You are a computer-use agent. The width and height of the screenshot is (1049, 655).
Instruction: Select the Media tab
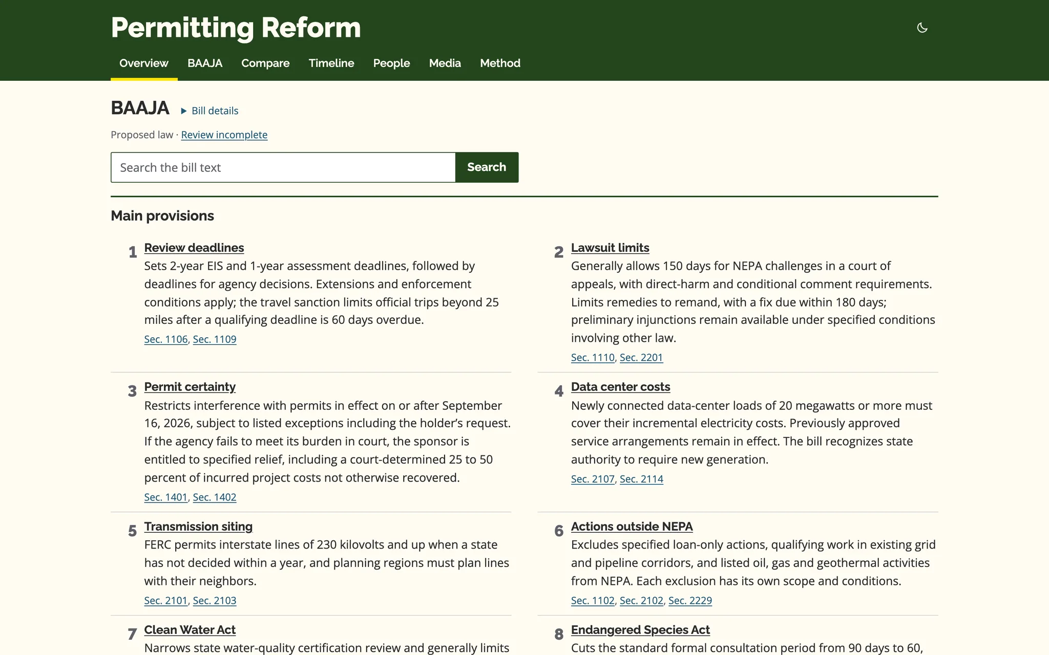(x=445, y=63)
